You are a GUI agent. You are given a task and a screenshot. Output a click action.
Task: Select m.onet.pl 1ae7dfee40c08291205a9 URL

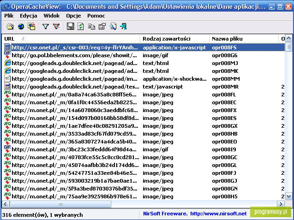click(75, 126)
